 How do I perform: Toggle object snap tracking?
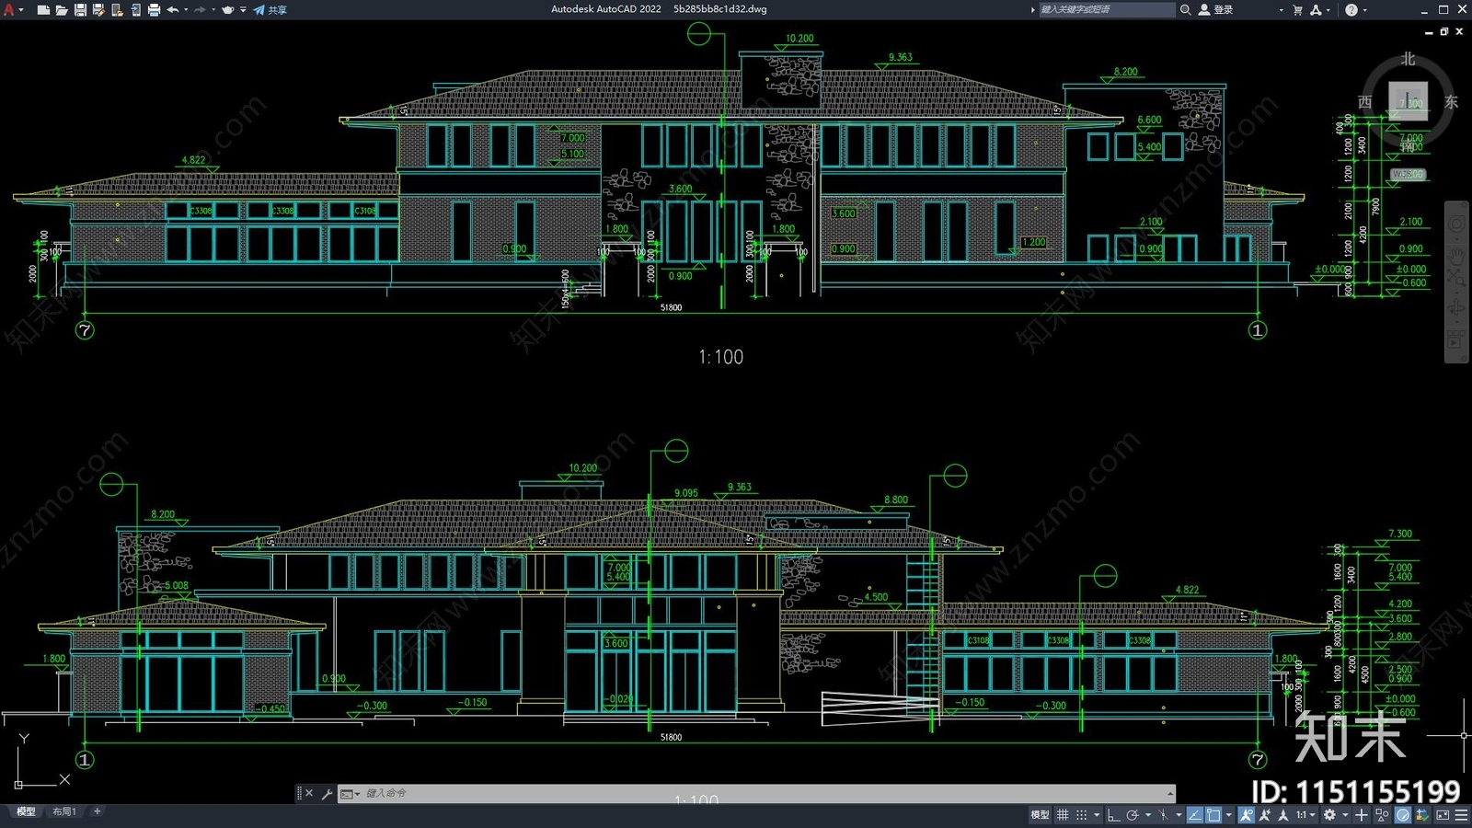click(1195, 814)
